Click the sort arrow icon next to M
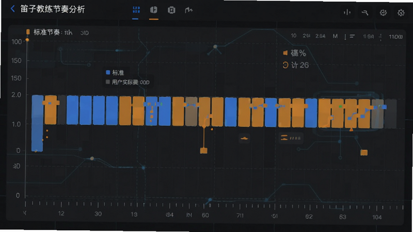 click(345, 37)
